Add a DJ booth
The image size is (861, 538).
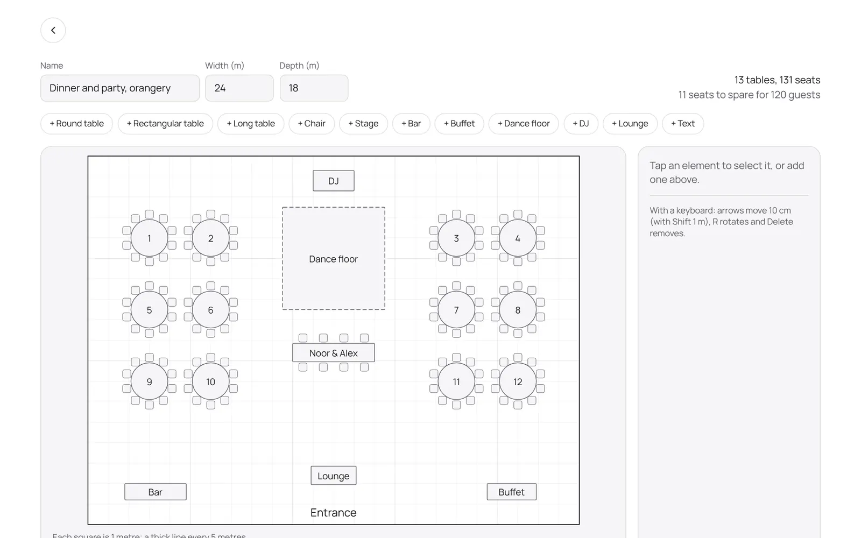[x=581, y=124]
